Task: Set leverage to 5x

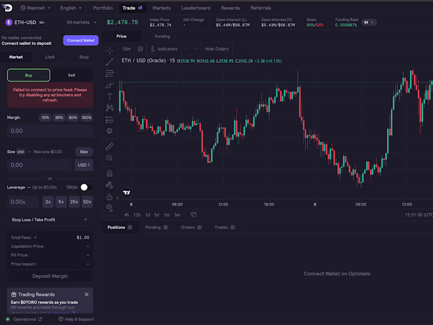Action: 61,201
